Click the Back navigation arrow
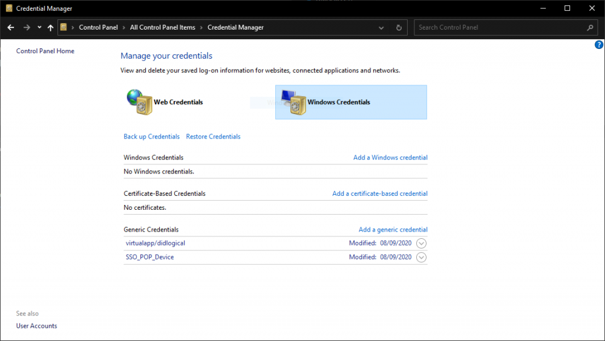Image resolution: width=605 pixels, height=341 pixels. coord(11,27)
